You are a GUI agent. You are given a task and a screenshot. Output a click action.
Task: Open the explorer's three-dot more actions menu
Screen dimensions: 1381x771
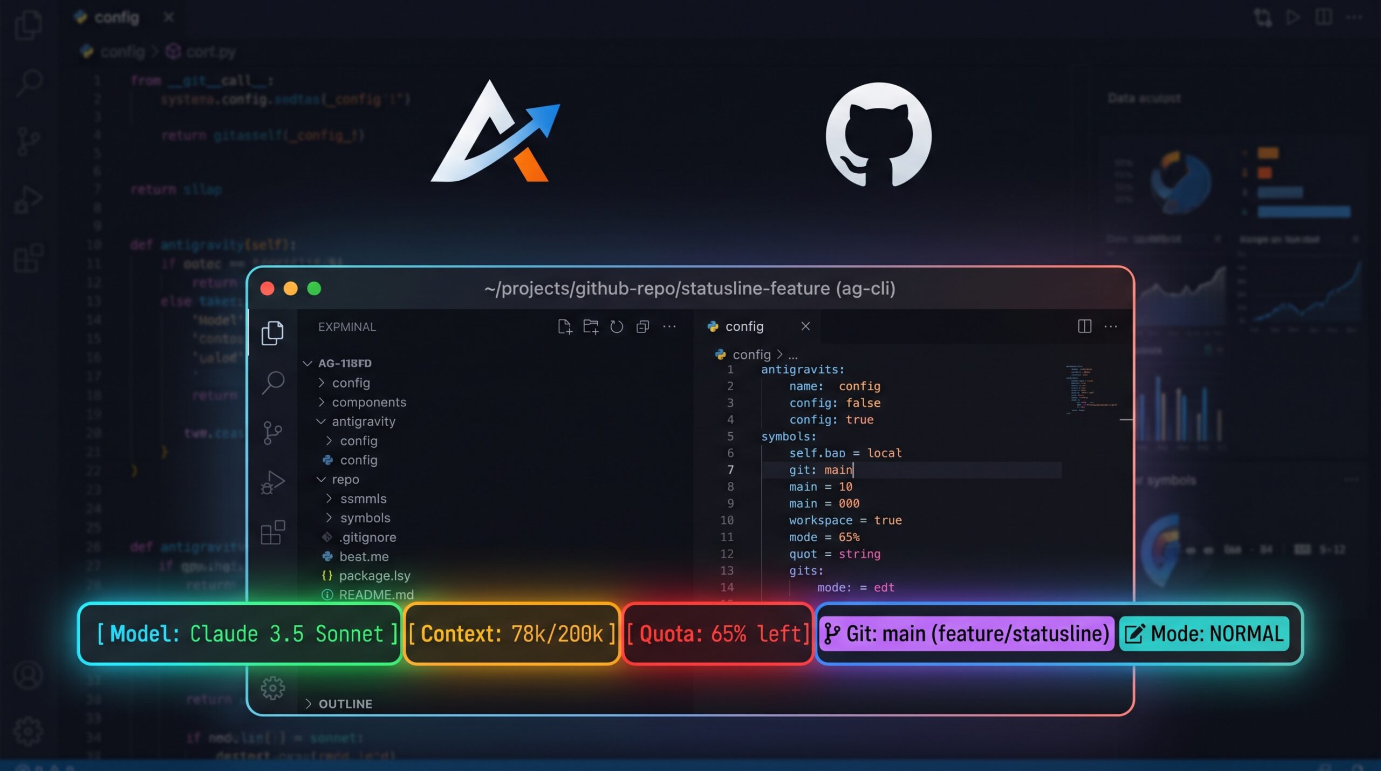click(669, 326)
